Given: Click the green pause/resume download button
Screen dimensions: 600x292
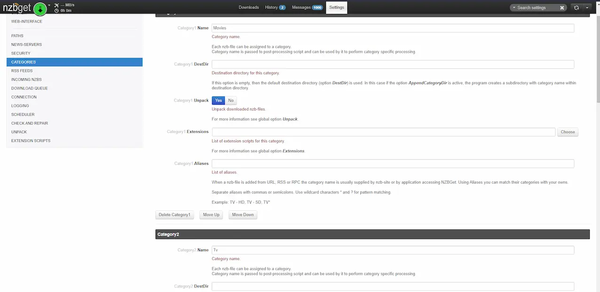Looking at the screenshot, I should click(x=40, y=8).
